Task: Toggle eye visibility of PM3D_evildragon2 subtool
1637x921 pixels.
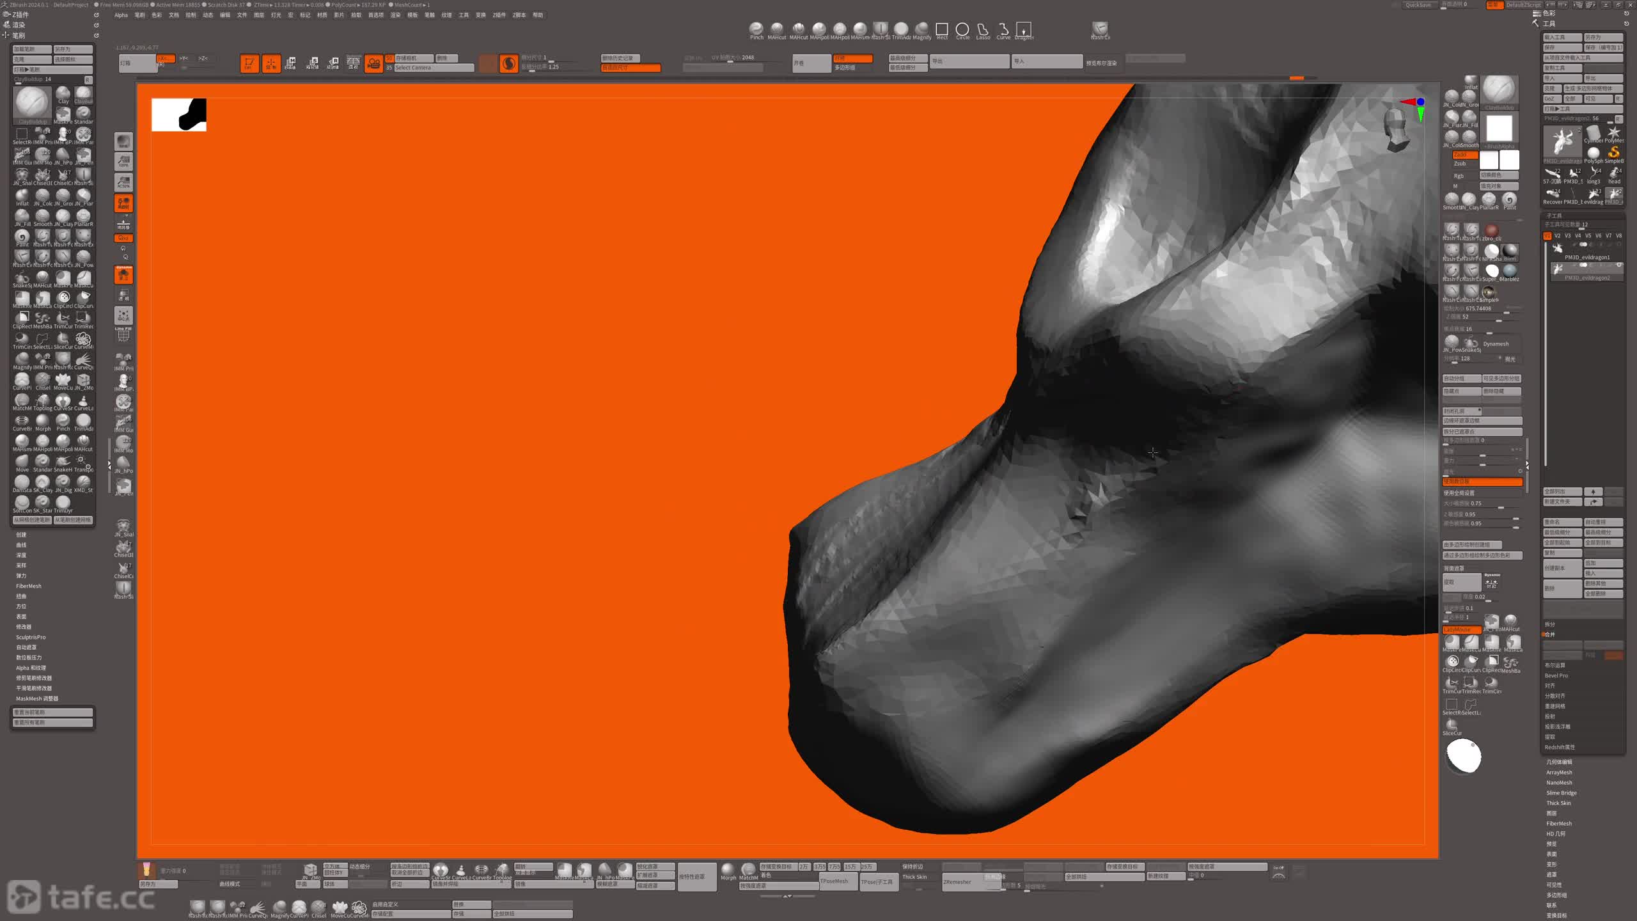Action: pos(1619,265)
